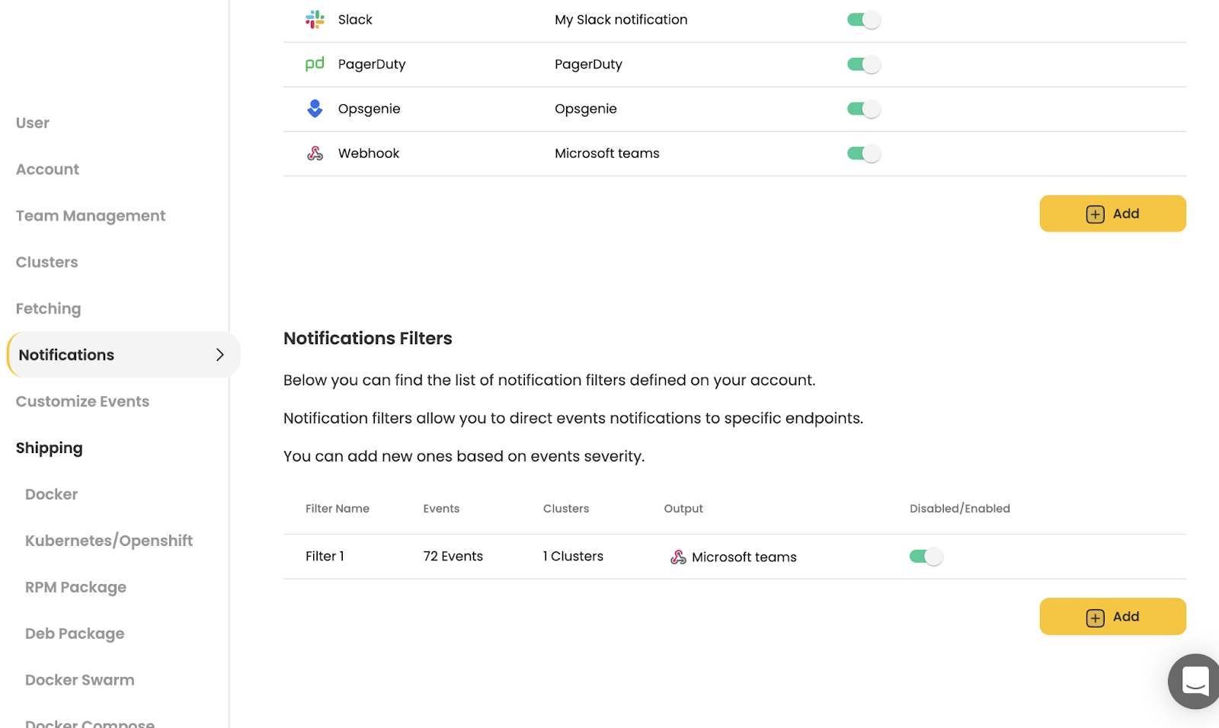Click the webhook icon beside Filter 1 output
Image resolution: width=1219 pixels, height=728 pixels.
(x=678, y=557)
